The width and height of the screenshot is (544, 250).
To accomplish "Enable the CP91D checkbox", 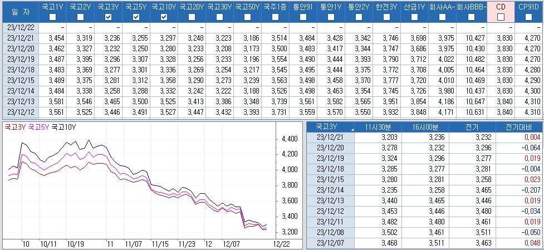I will [x=528, y=17].
